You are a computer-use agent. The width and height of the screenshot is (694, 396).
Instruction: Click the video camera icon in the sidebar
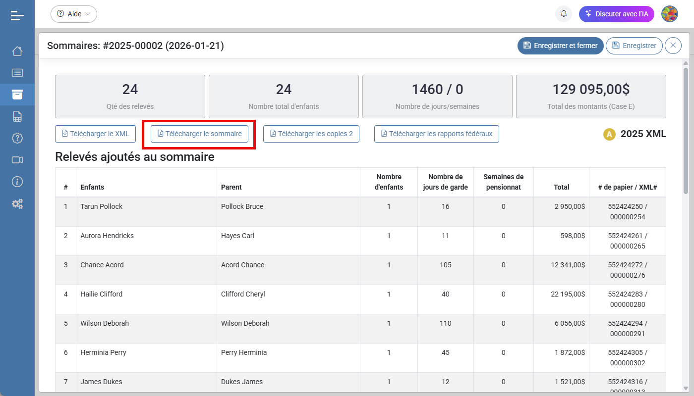[17, 160]
